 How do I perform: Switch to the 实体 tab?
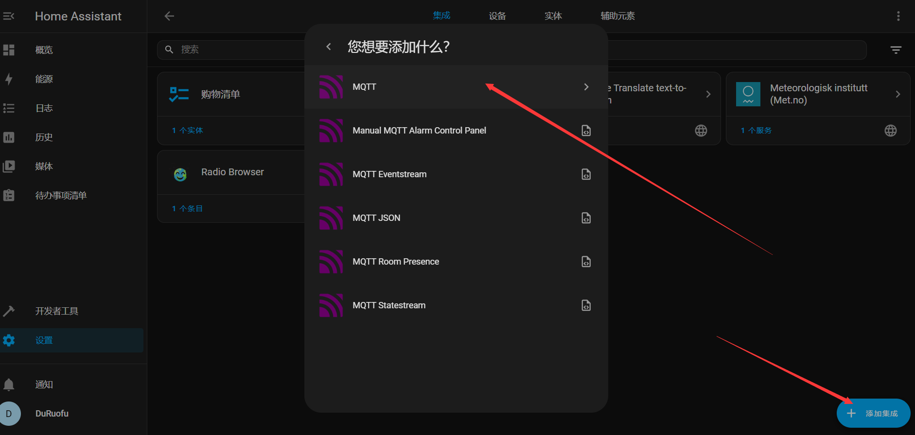pyautogui.click(x=553, y=16)
